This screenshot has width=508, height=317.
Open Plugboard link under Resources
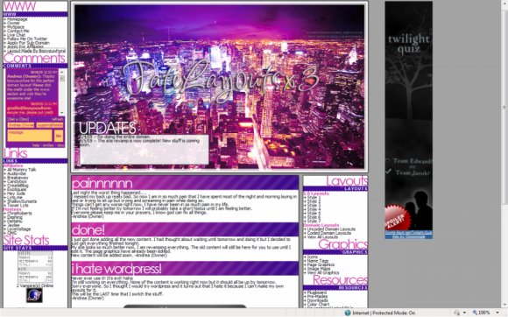pos(316,292)
